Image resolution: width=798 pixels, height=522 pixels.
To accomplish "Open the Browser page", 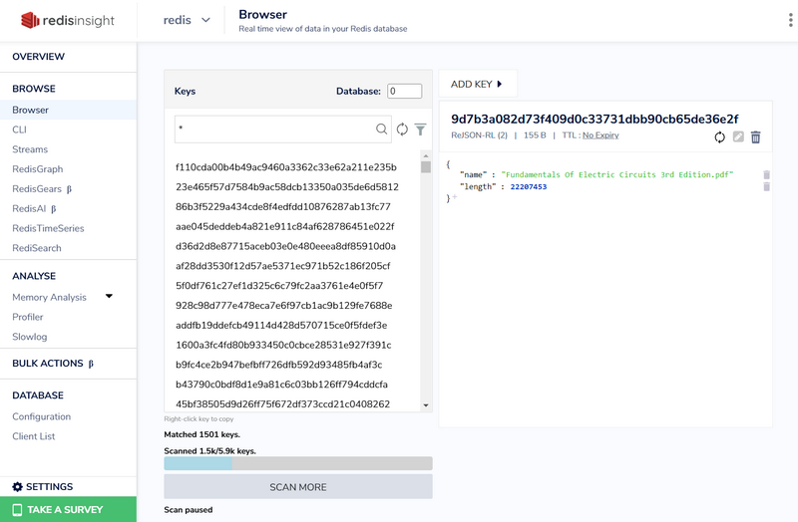I will tap(68, 110).
